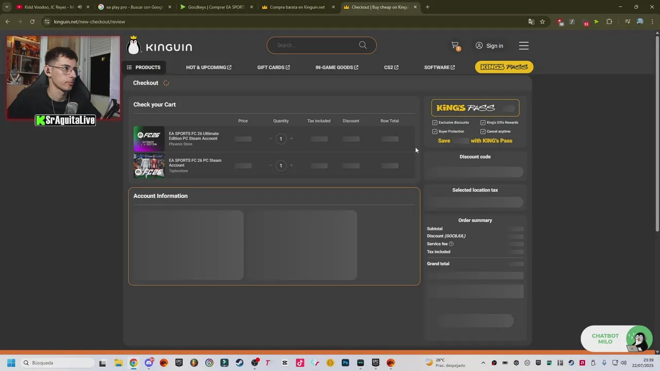Viewport: 660px width, 371px height.
Task: Click the King's Pass banner in sidebar
Action: [475, 108]
